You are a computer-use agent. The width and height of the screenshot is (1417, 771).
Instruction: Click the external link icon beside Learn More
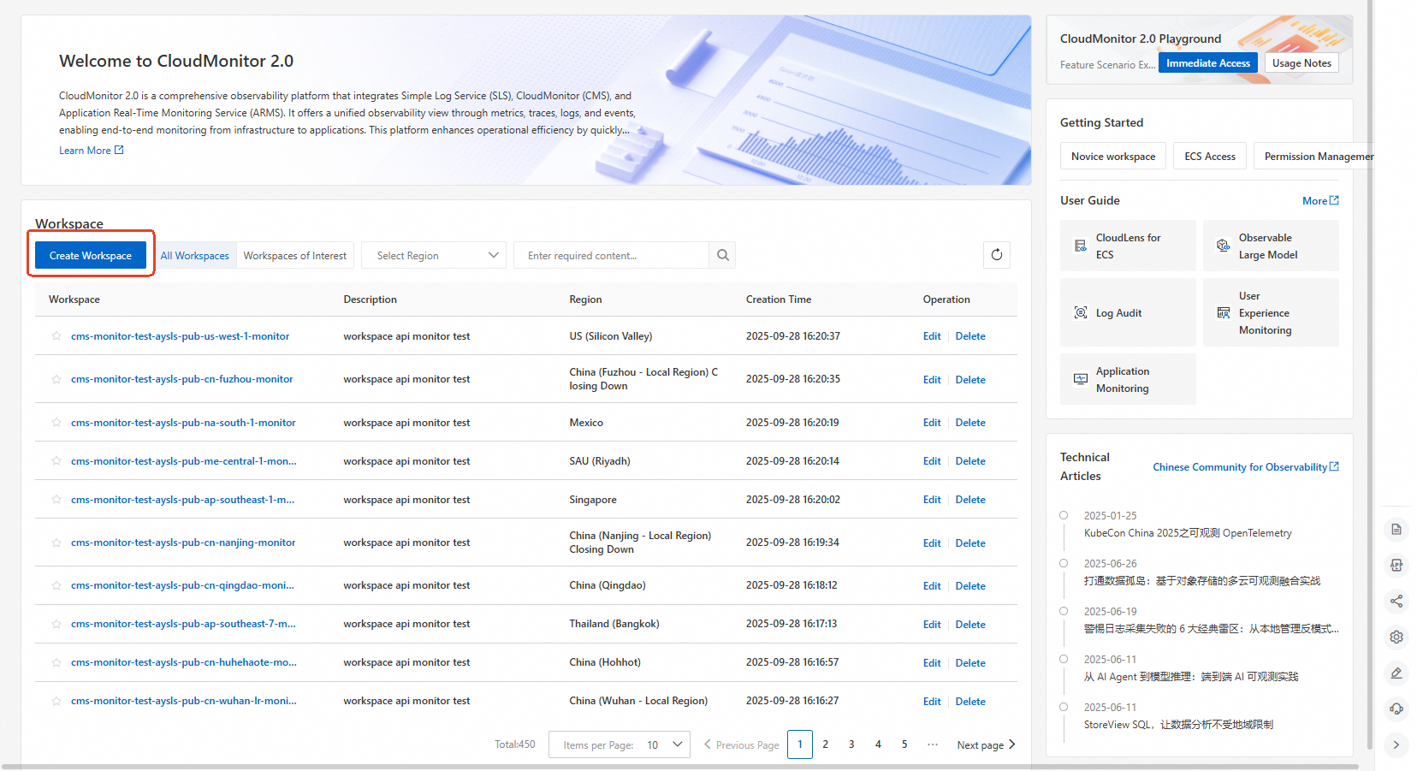coord(119,151)
